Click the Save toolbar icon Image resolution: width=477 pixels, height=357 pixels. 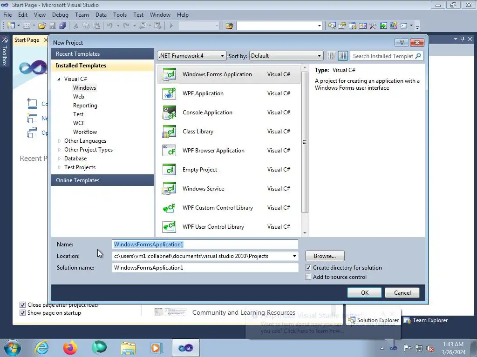[52, 26]
